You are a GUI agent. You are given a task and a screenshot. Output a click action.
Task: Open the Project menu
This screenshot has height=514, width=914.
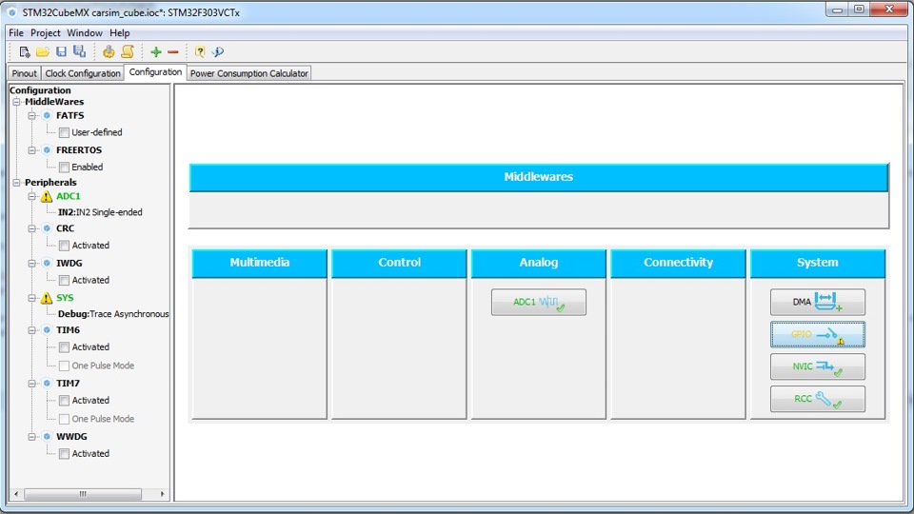46,32
